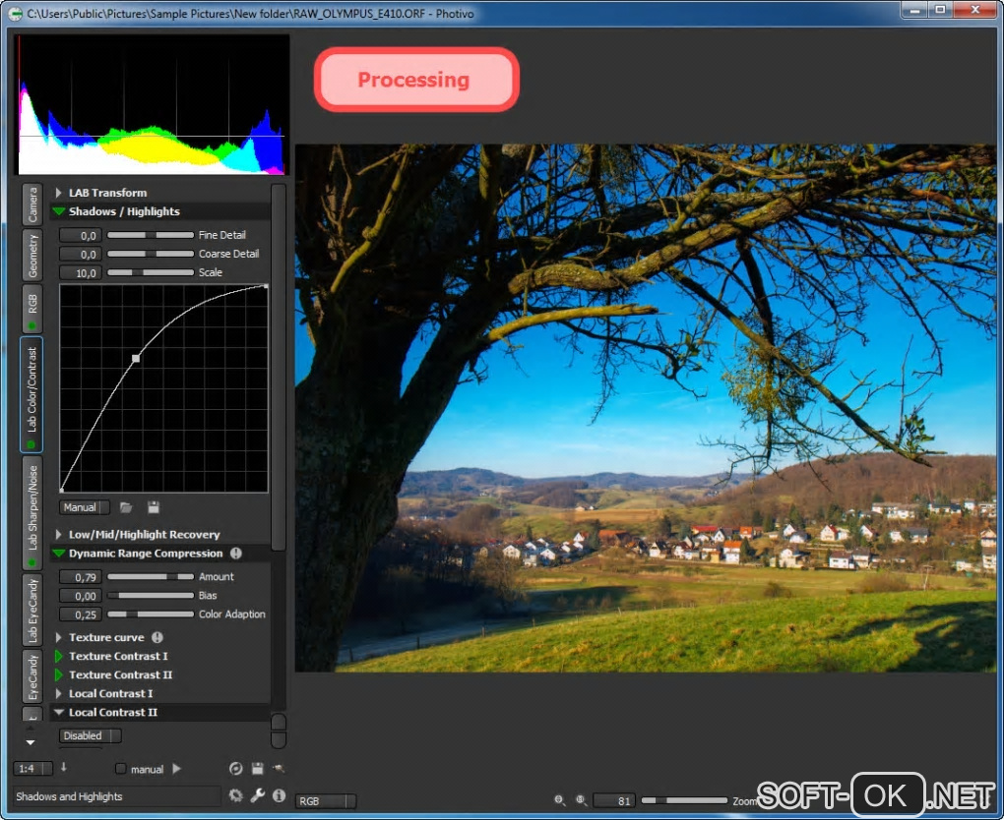Open the Disabled dropdown under Local Contrast II
Viewport: 1004px width, 820px height.
pyautogui.click(x=91, y=735)
